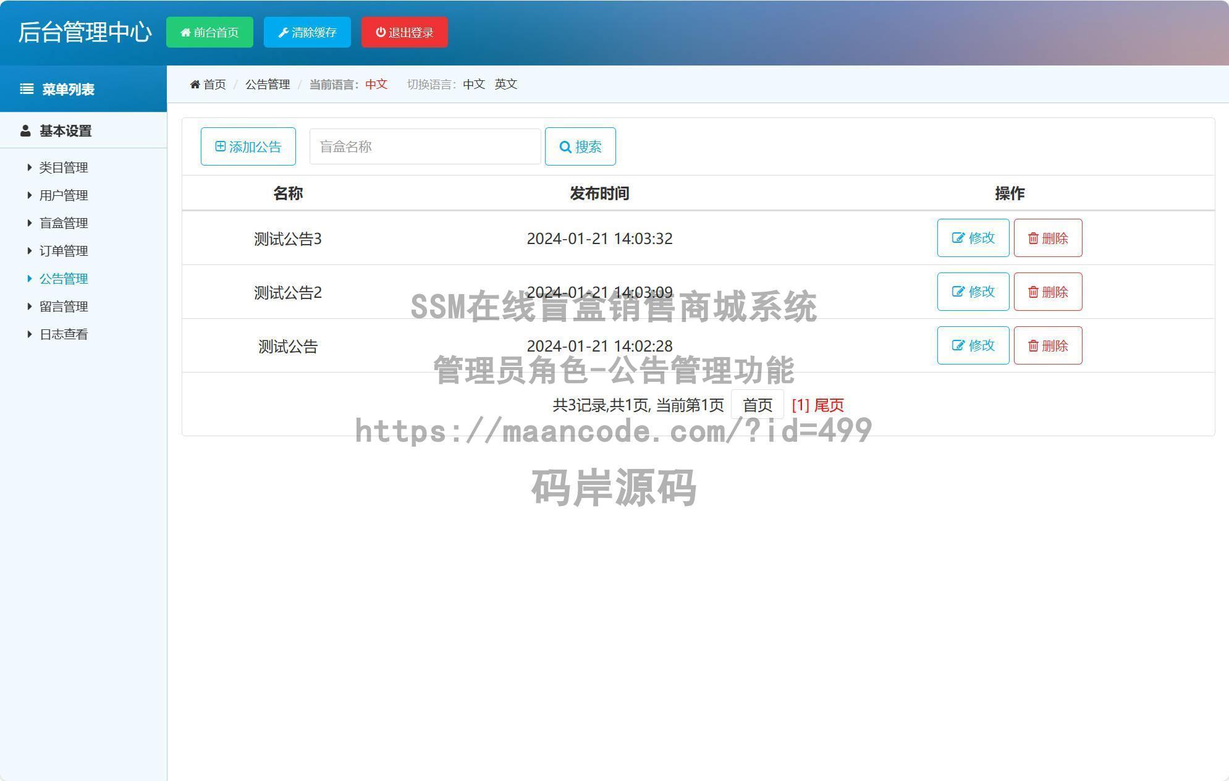Screen dimensions: 1229x781
Task: Click 修改 for 测试公告2
Action: click(x=973, y=292)
